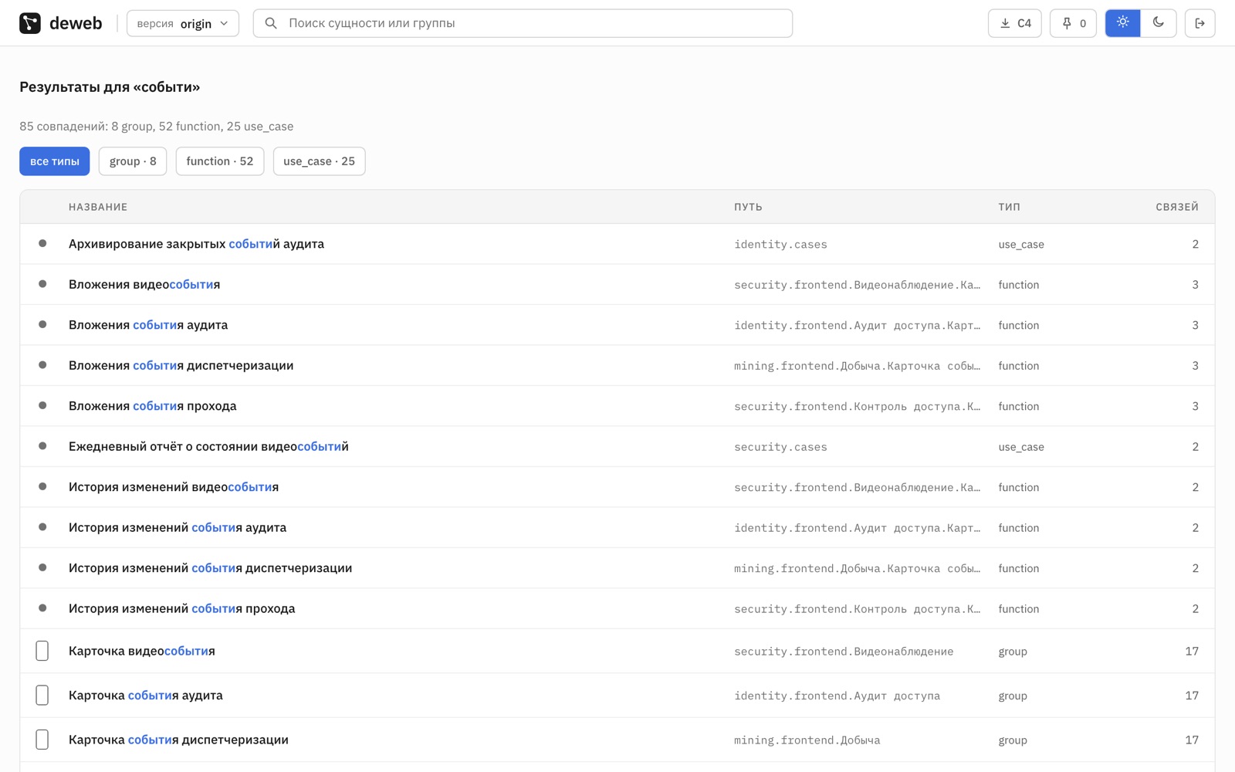
Task: Click group icon beside 'Карточка события аудита'
Action: point(42,696)
